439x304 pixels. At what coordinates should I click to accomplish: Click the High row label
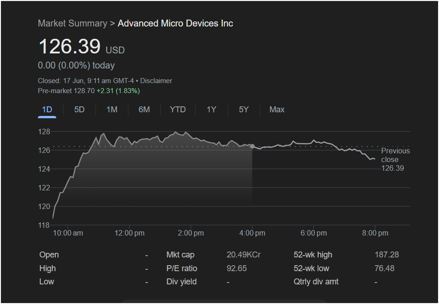[48, 268]
